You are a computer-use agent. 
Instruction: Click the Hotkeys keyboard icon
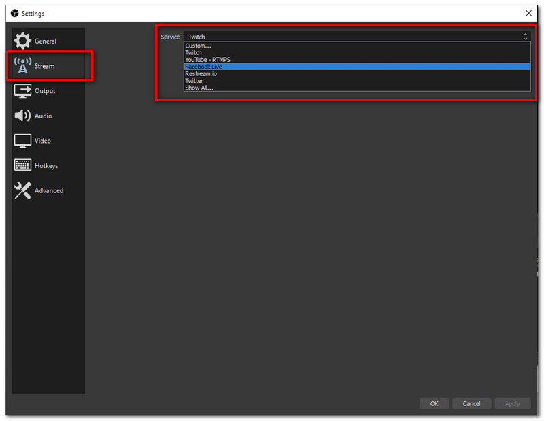(x=22, y=165)
